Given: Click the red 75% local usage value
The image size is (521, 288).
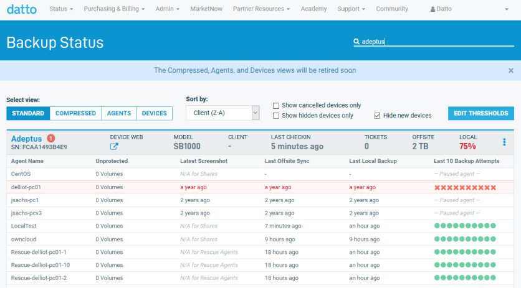Looking at the screenshot, I should point(467,146).
